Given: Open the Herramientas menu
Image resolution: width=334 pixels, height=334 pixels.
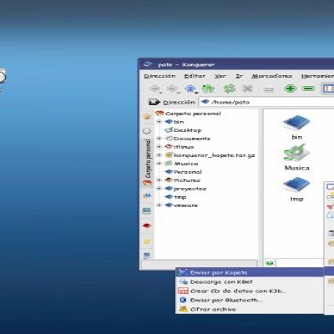Looking at the screenshot, I should tap(317, 76).
